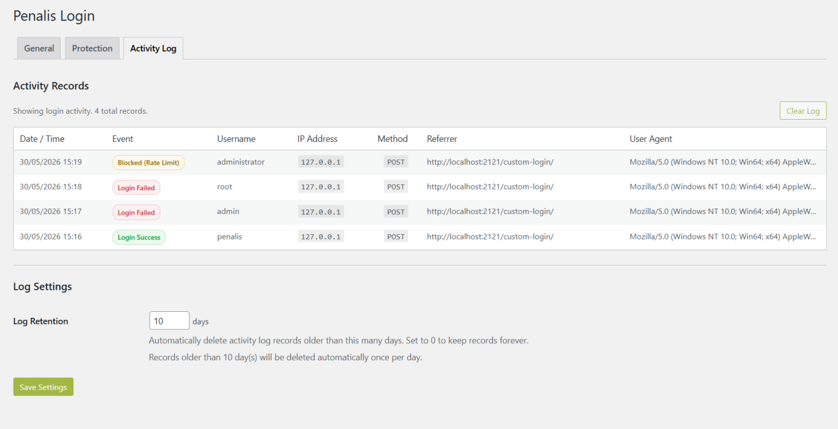Viewport: 838px width, 429px height.
Task: Click the IP 127.0.0.1 in administrator row
Action: point(321,162)
